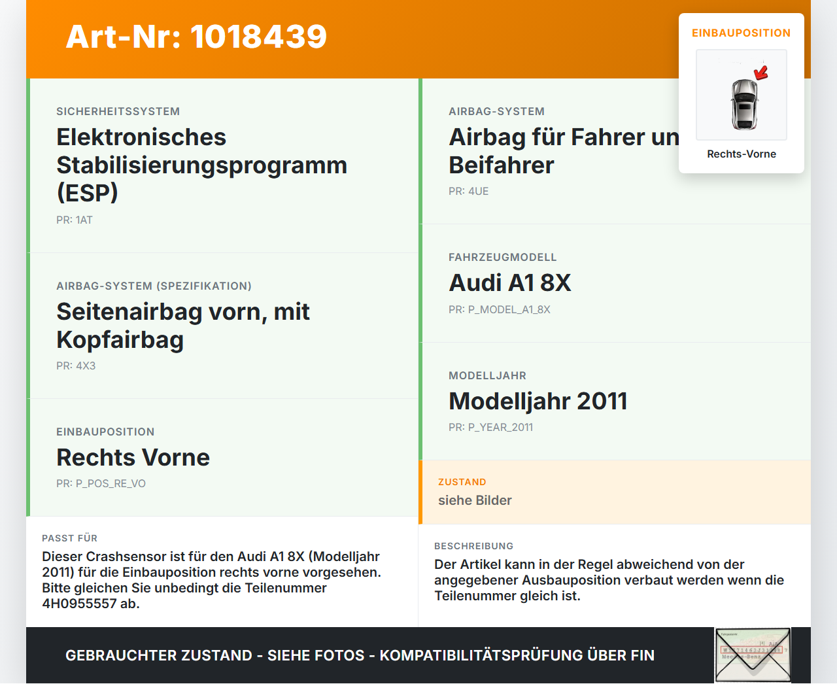Click Elektronisches Stabilisierungsprogramm (ESP) title
Viewport: 837px width, 684px height.
(202, 165)
